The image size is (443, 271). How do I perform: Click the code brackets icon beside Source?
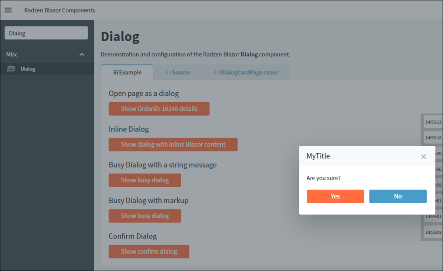tap(168, 72)
